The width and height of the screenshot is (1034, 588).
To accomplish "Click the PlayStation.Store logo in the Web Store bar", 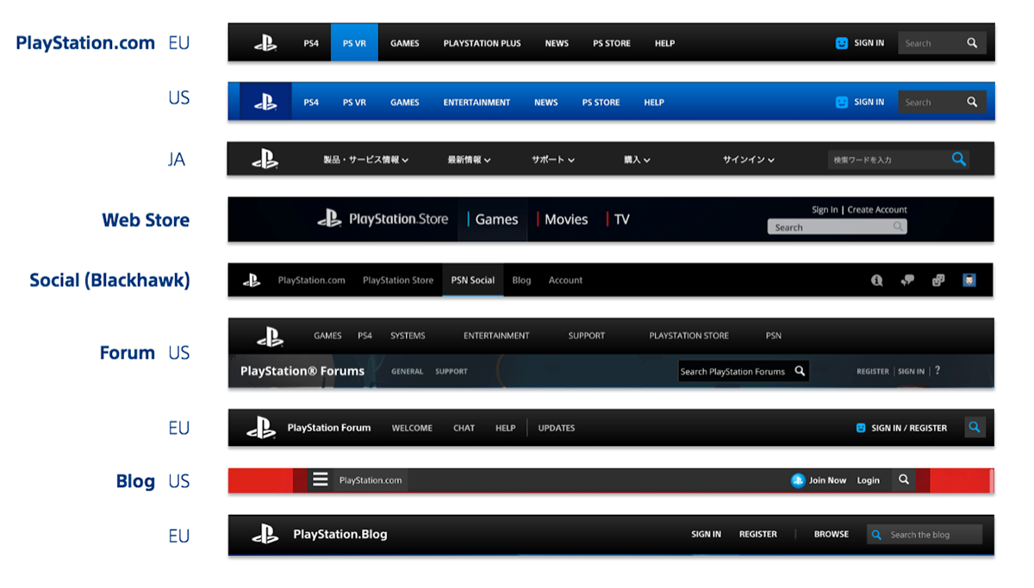I will tap(383, 219).
